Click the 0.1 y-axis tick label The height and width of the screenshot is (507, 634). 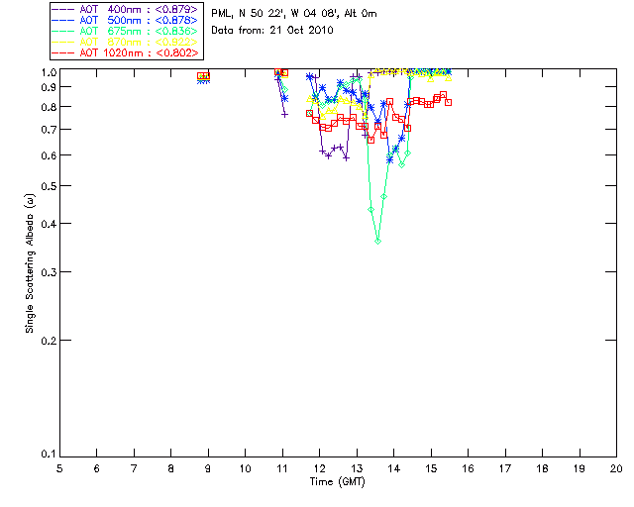point(49,455)
